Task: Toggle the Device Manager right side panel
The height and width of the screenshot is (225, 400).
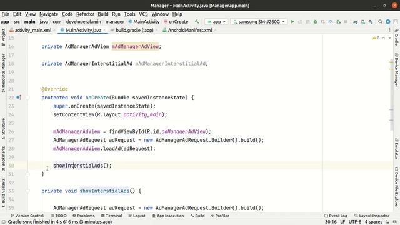Action: click(396, 69)
